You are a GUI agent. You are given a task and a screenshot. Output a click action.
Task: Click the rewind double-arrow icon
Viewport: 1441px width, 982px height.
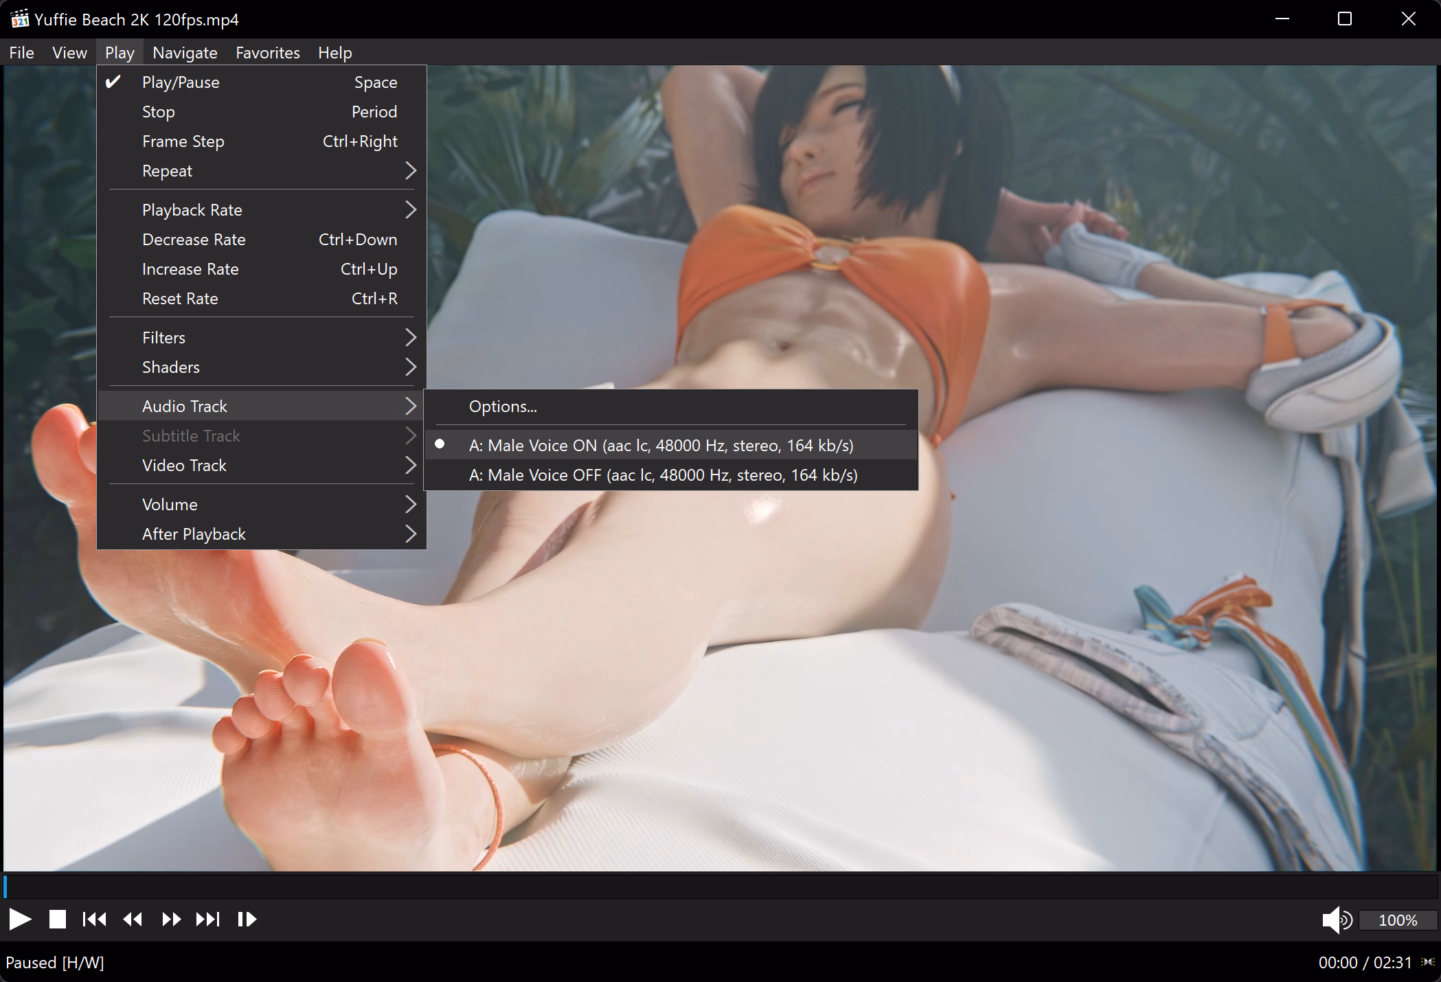click(133, 919)
